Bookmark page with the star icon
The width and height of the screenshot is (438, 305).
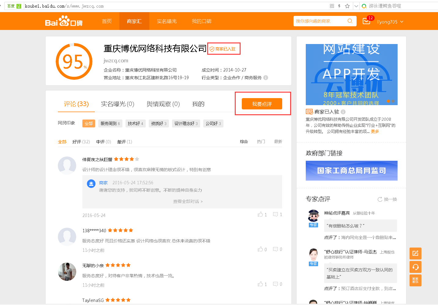[x=347, y=6]
